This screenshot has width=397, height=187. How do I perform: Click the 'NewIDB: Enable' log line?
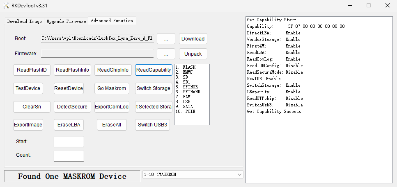point(264,79)
